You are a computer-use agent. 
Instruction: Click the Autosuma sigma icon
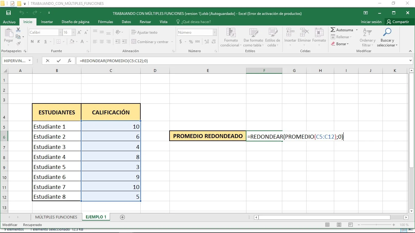coord(333,30)
